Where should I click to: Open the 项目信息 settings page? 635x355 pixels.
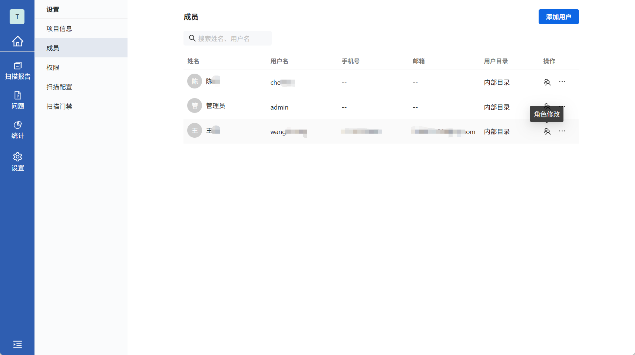(x=59, y=28)
